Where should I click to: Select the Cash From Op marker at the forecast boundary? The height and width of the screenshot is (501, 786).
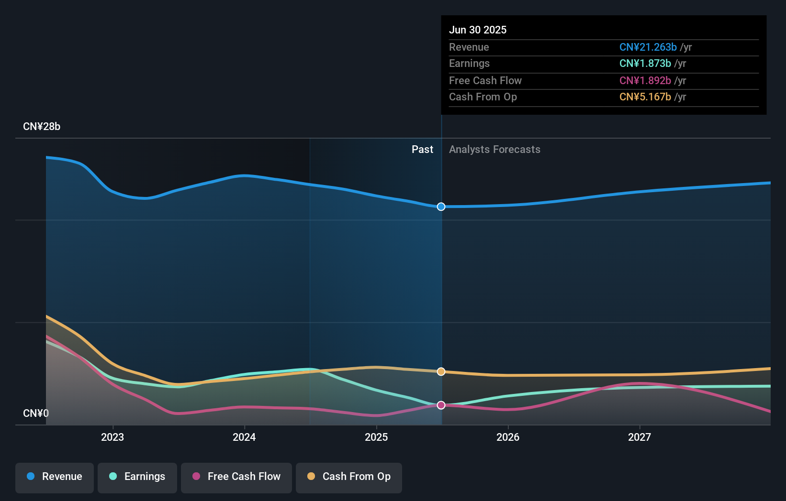click(x=440, y=371)
